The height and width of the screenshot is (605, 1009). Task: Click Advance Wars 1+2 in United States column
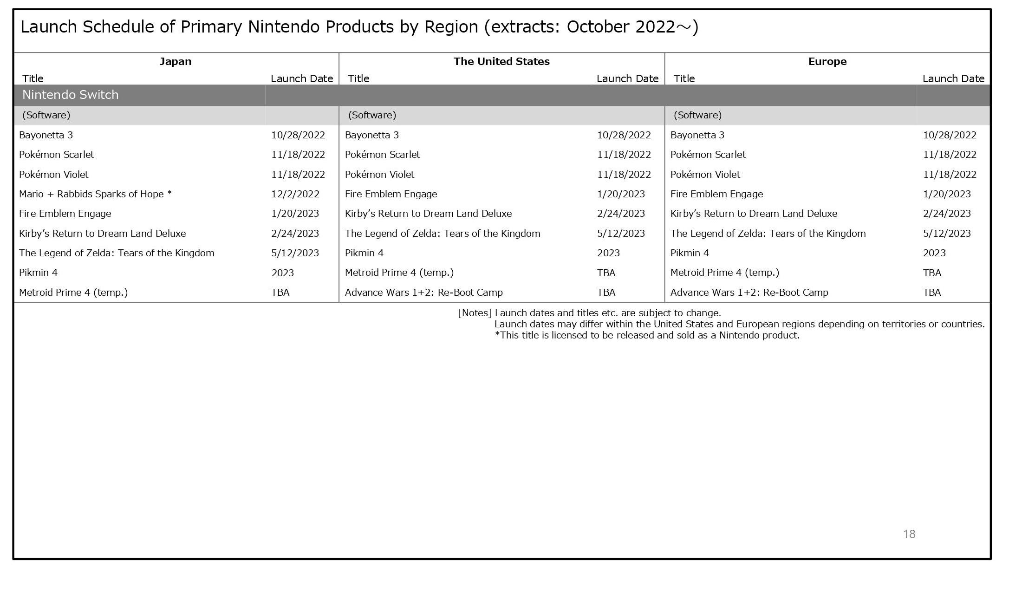[423, 293]
